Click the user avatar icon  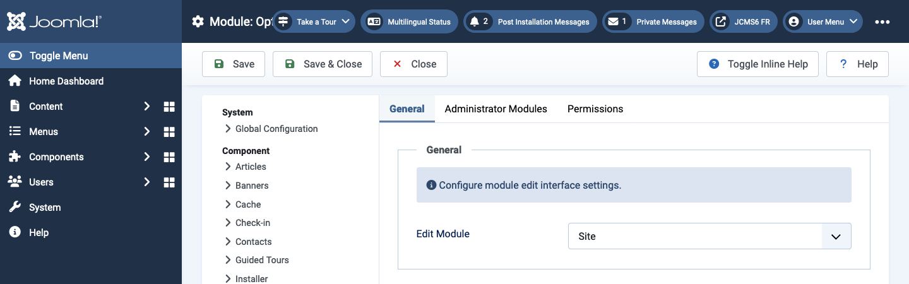point(794,21)
